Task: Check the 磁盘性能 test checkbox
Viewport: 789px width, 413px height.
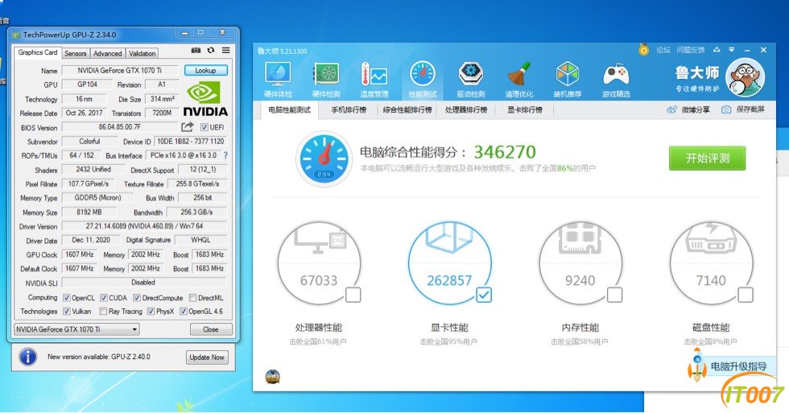Action: (x=746, y=295)
